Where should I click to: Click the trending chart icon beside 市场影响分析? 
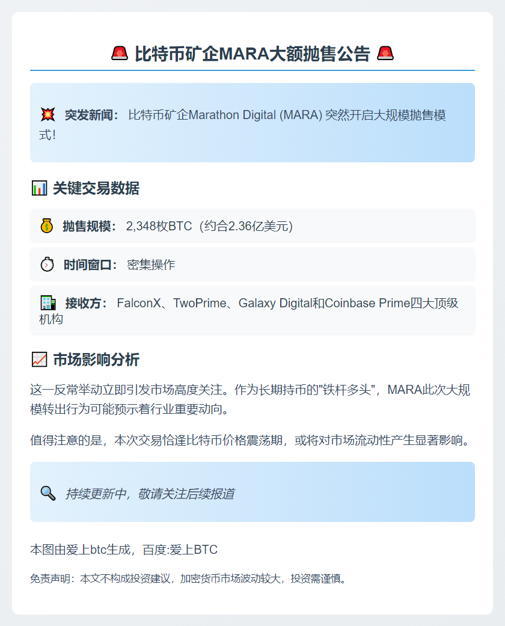(39, 360)
